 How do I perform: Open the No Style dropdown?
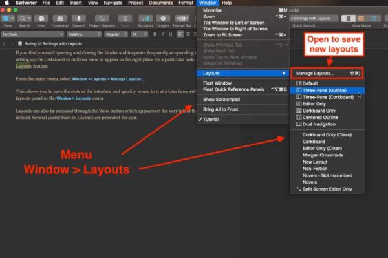[x=32, y=34]
